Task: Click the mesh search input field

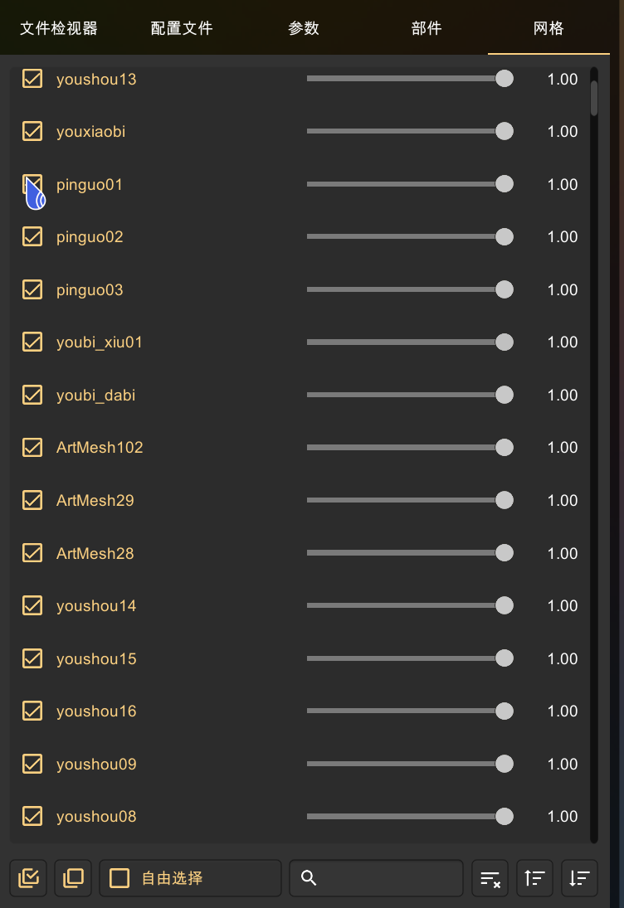Action: (x=376, y=878)
